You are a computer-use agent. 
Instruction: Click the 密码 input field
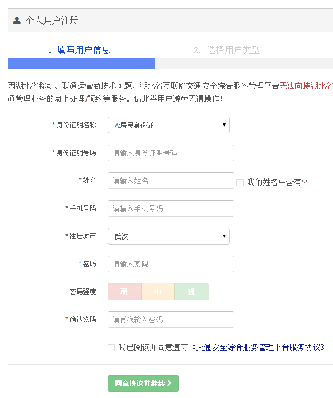coord(170,264)
